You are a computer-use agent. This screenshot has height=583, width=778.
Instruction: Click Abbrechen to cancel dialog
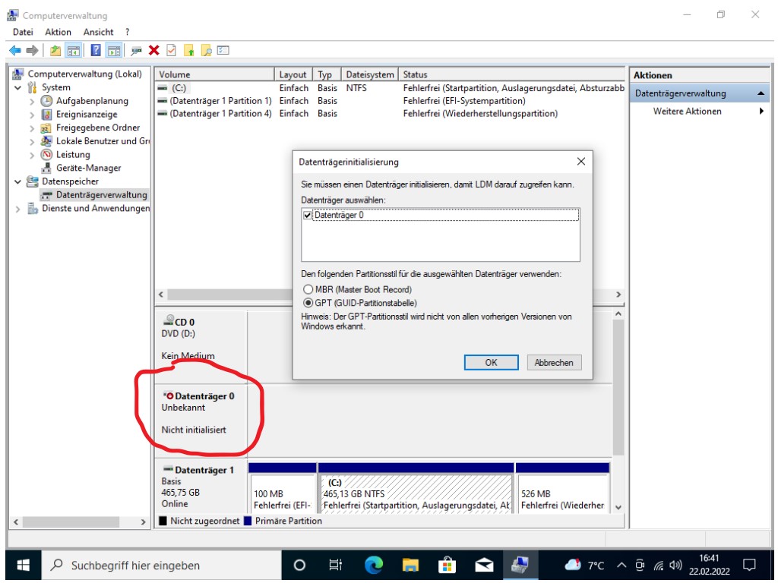[x=554, y=362]
